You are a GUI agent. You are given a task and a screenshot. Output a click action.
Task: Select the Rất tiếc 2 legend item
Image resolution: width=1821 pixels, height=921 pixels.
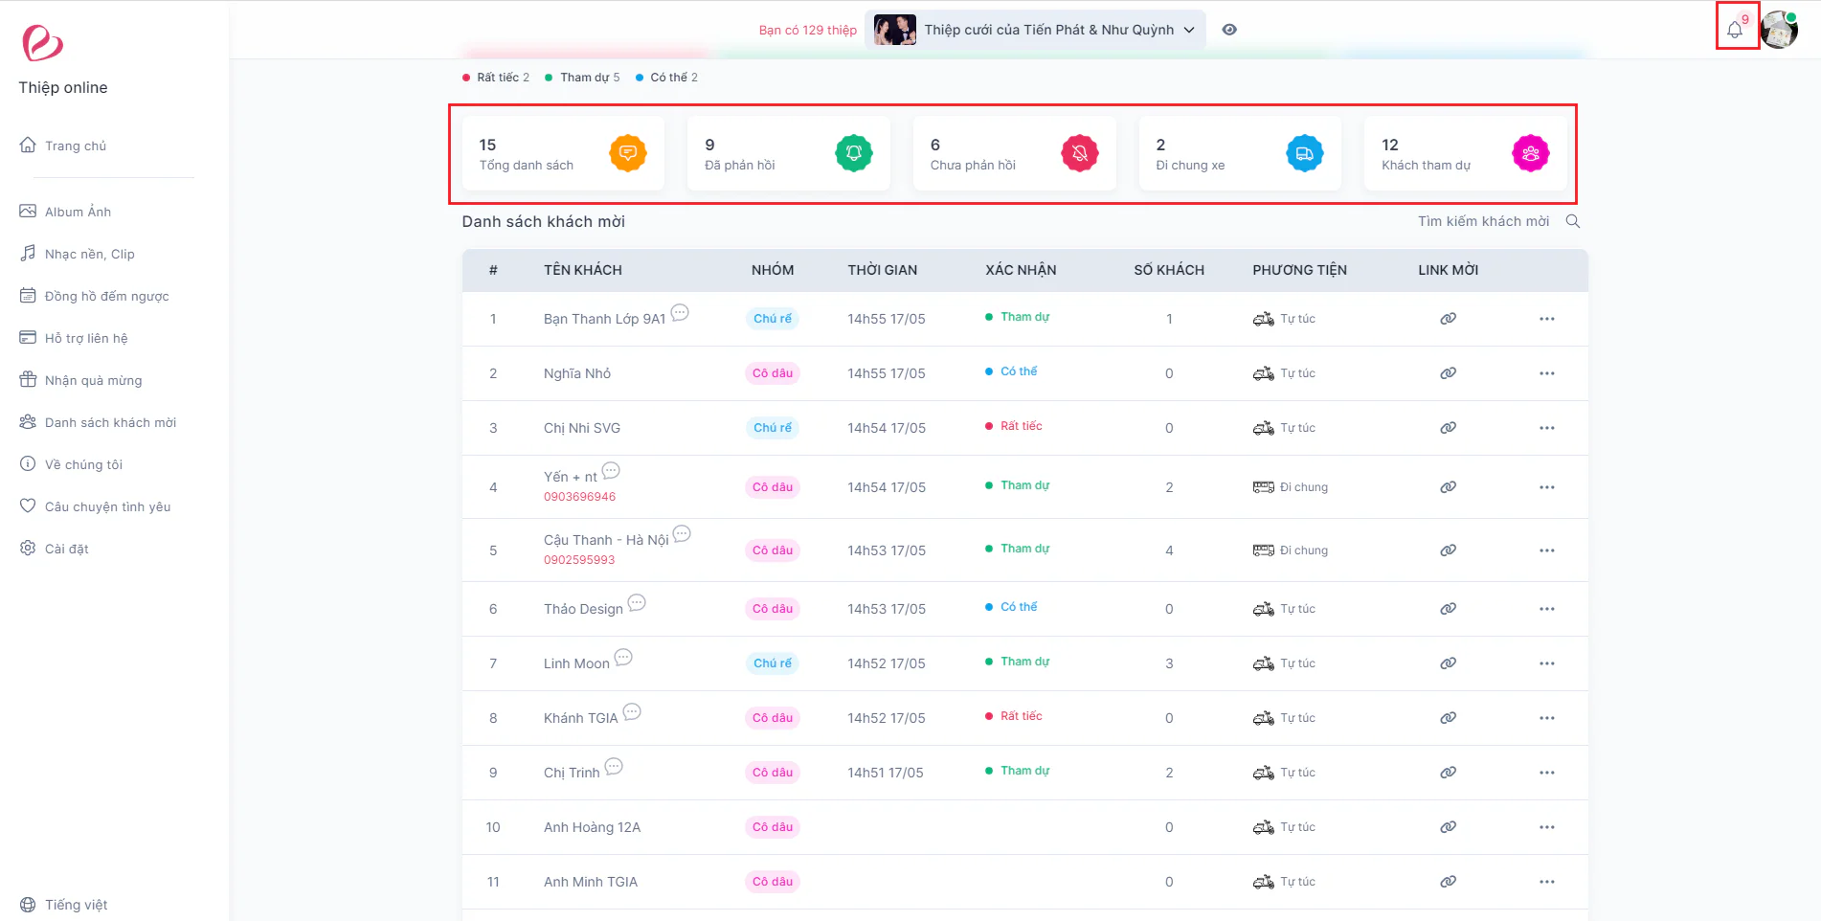496,78
